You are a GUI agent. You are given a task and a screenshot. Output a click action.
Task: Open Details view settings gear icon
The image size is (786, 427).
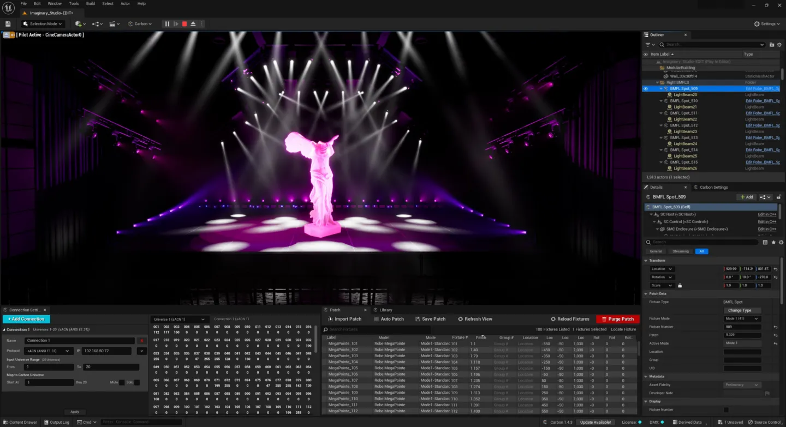point(781,242)
